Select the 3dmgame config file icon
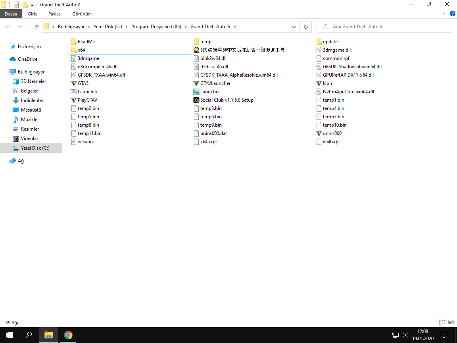This screenshot has height=343, width=457. pos(73,58)
